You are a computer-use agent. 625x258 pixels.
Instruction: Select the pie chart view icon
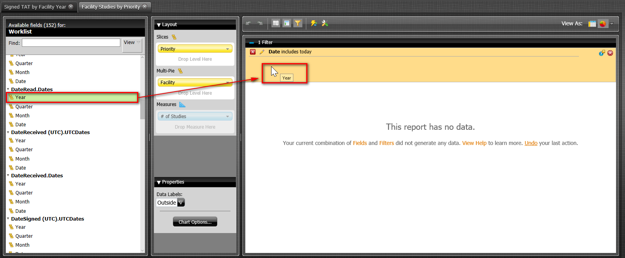[603, 24]
